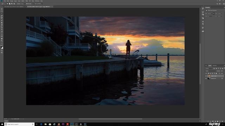Viewport: 225px width, 126px height.
Task: Switch to the Channels tab
Action: click(214, 65)
